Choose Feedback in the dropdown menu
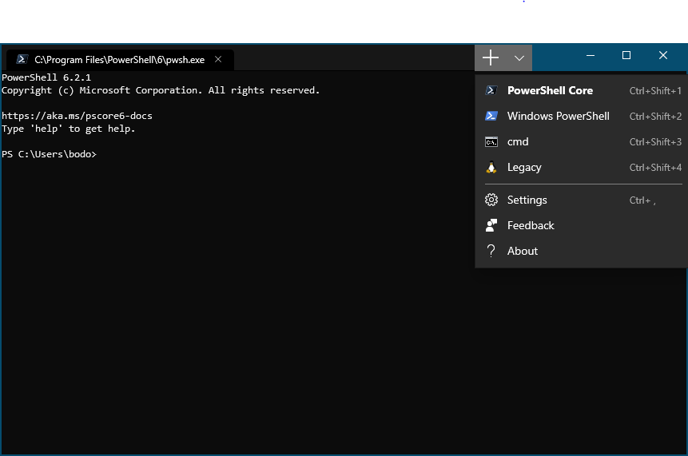This screenshot has width=688, height=456. click(582, 225)
